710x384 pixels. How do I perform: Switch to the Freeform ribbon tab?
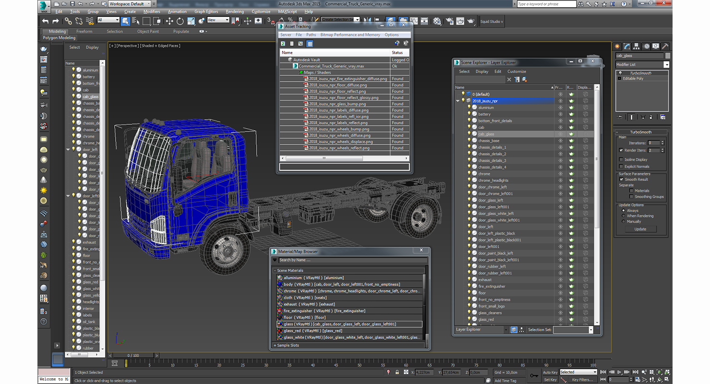84,32
